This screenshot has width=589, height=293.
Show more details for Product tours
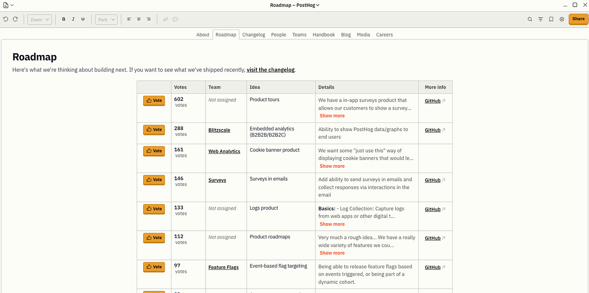coord(332,116)
